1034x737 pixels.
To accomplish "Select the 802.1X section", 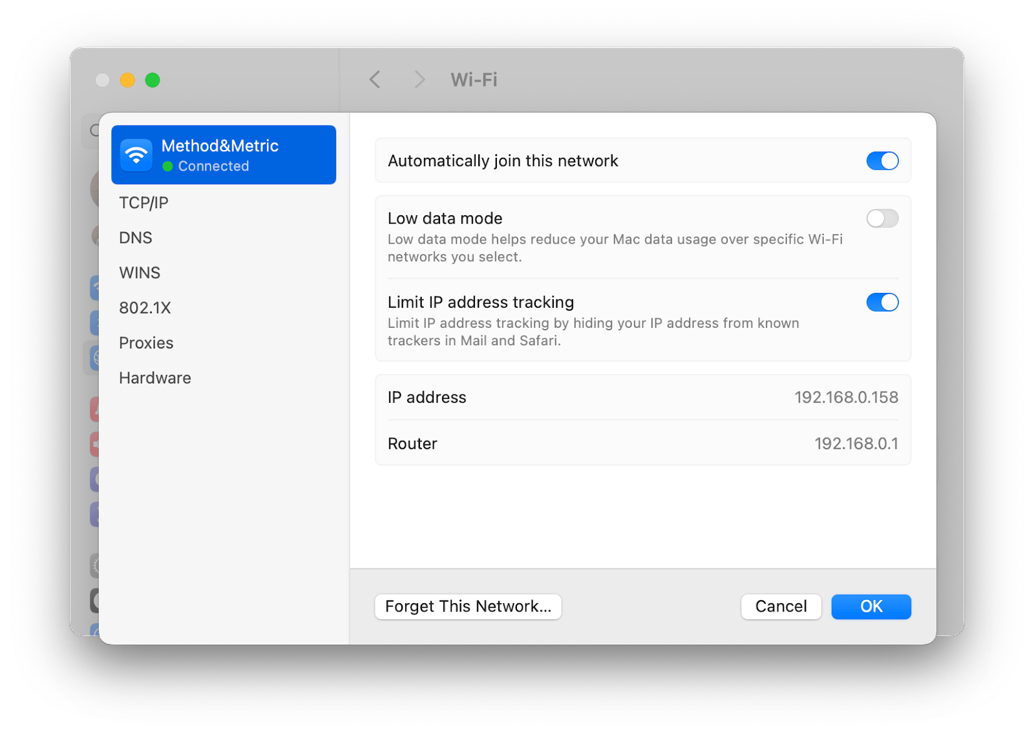I will click(x=145, y=308).
